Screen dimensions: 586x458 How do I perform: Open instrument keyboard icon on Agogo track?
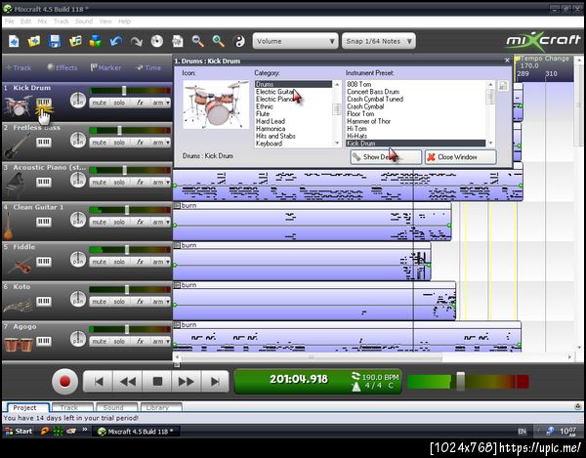point(44,341)
